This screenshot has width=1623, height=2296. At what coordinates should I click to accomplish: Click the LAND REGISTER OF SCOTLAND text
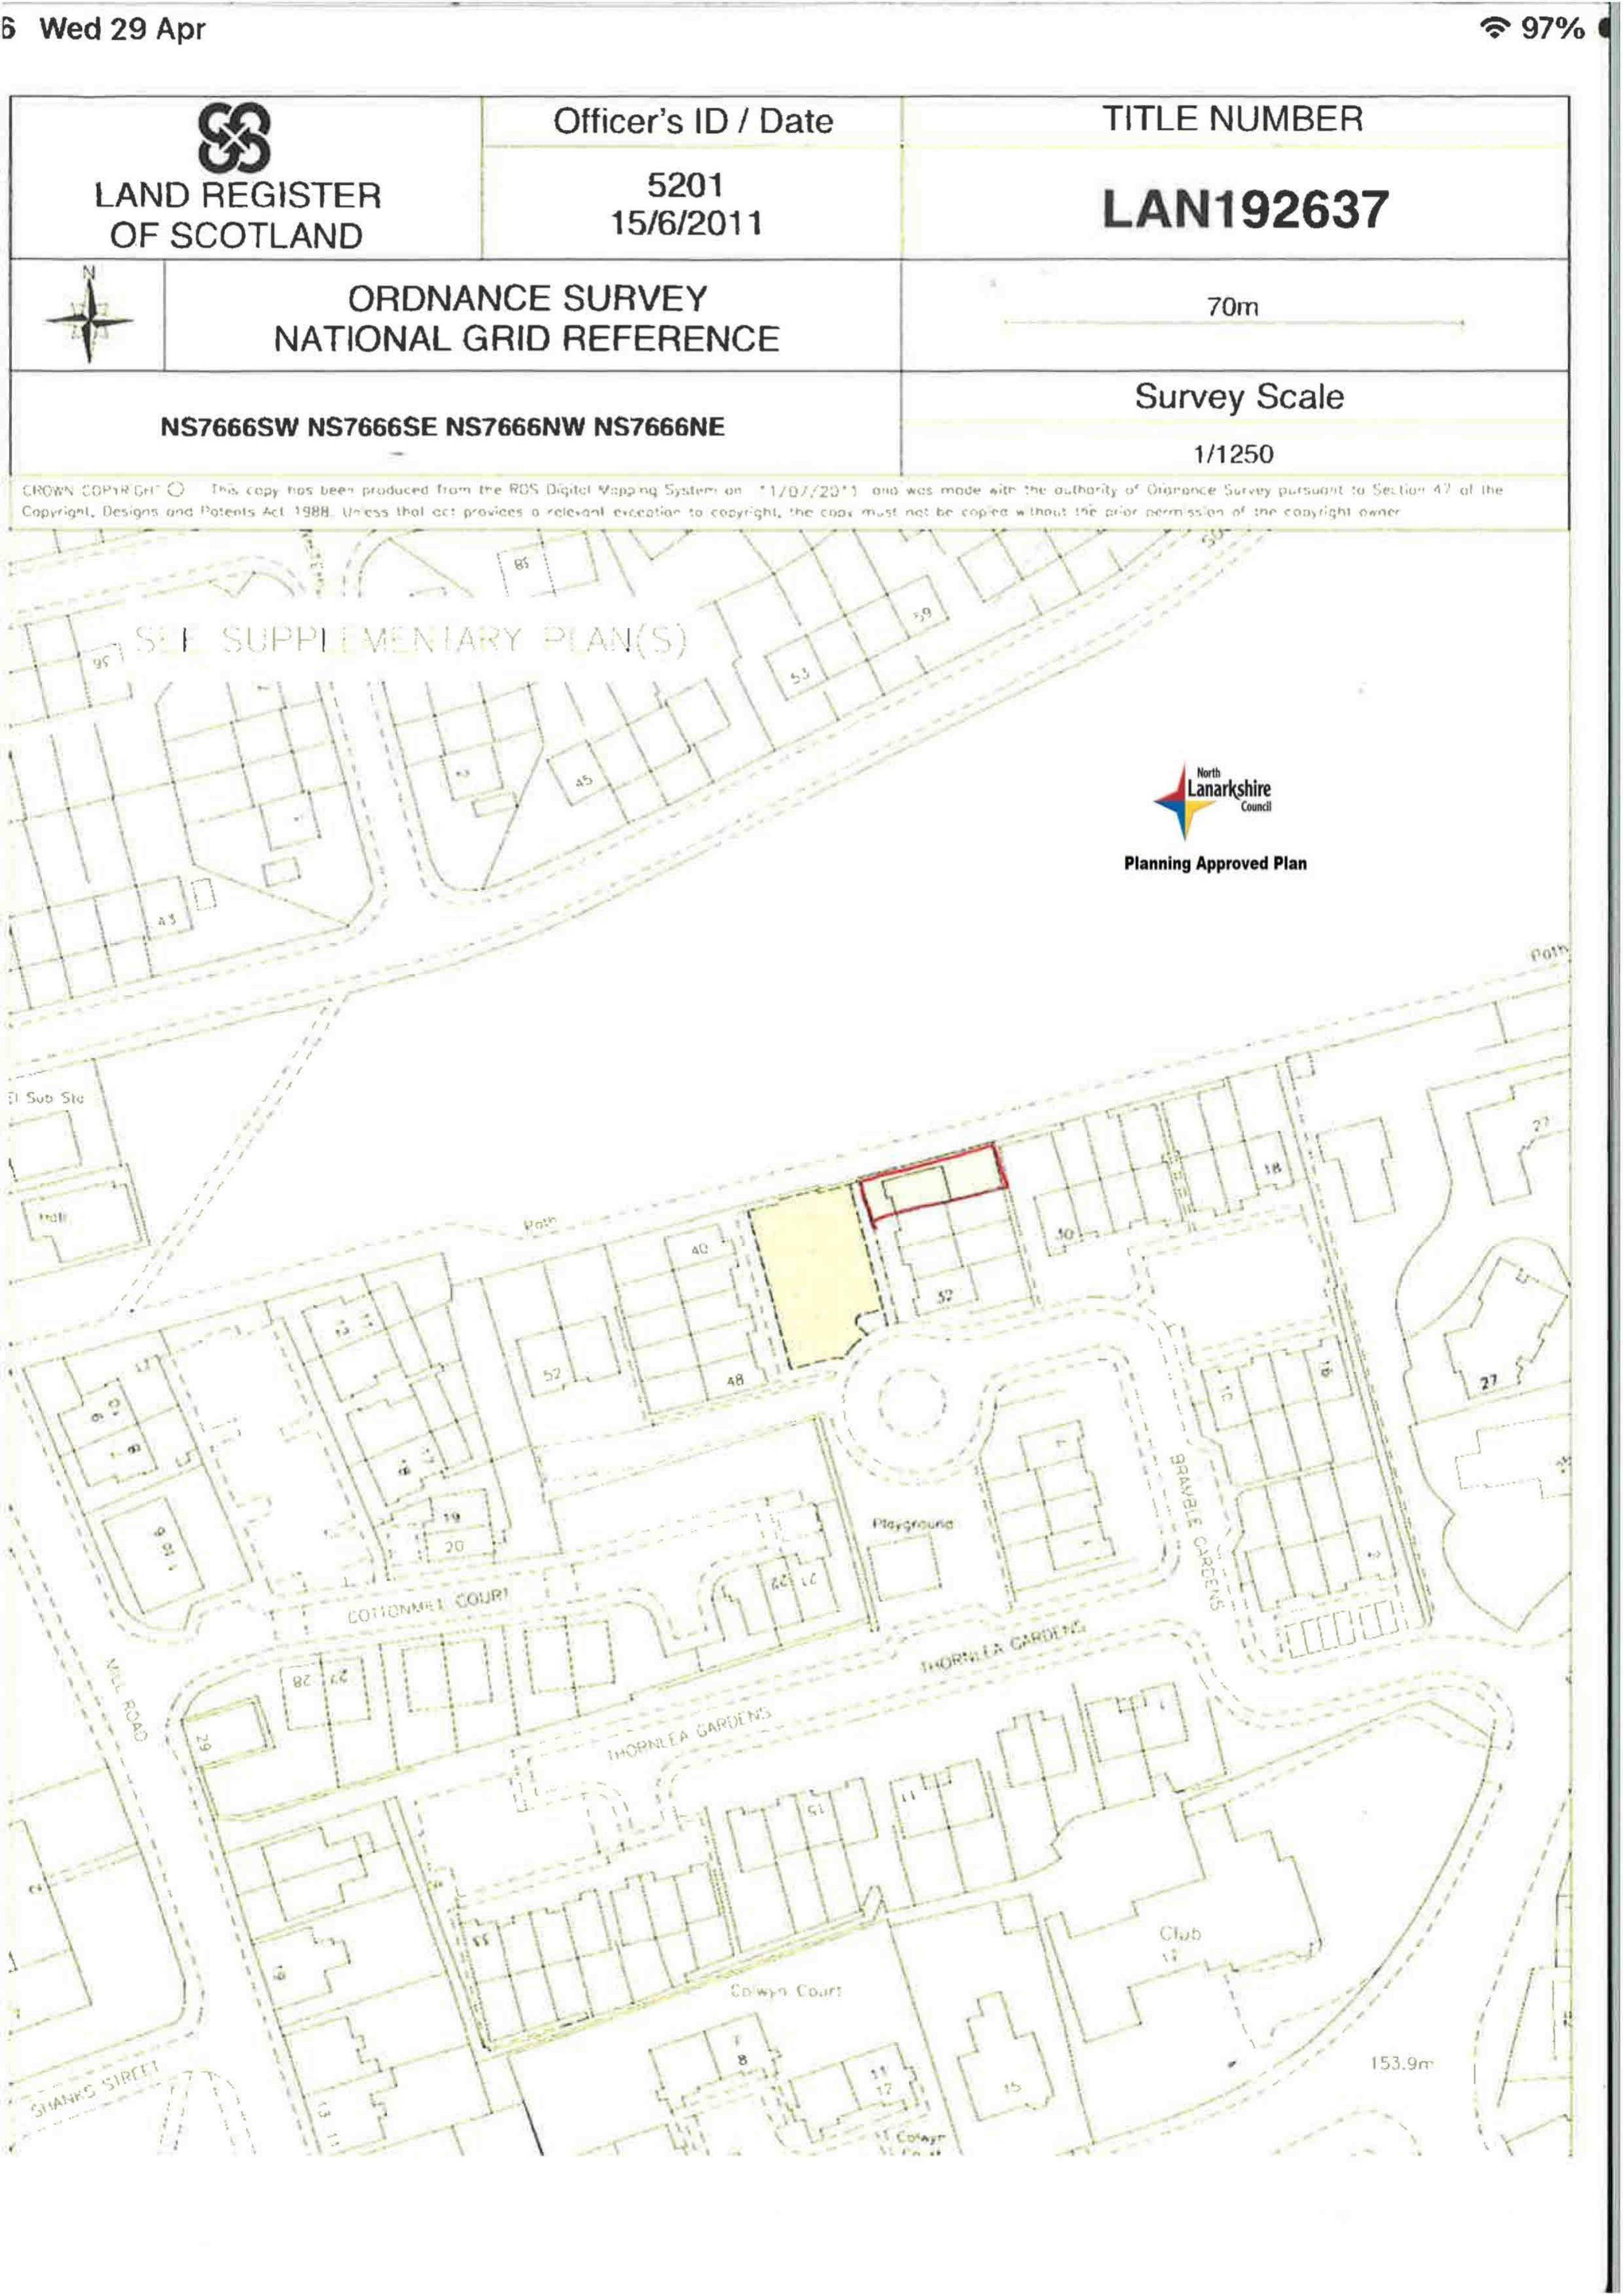click(x=237, y=215)
